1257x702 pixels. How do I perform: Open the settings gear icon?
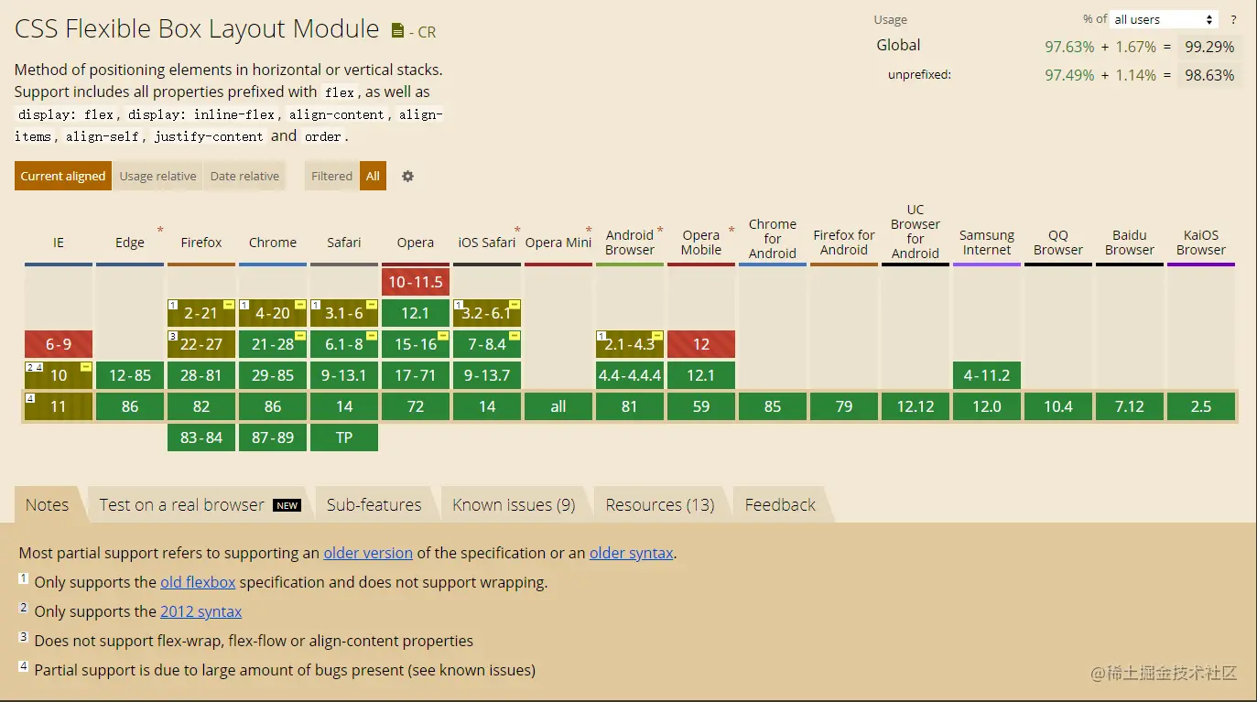(x=407, y=177)
